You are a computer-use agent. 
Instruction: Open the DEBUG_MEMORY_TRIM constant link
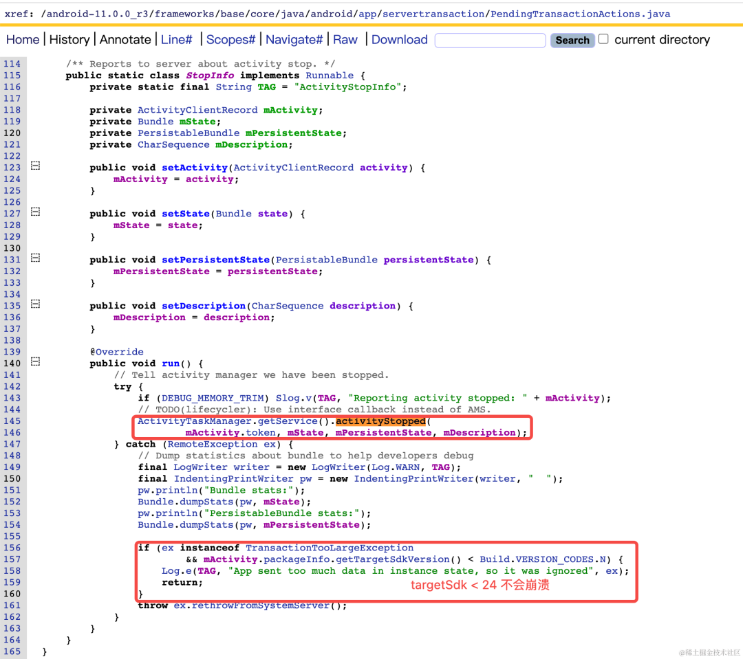click(213, 398)
